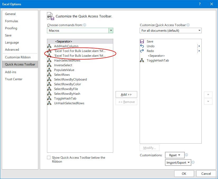The width and height of the screenshot is (218, 179).
Task: Expand the Undo submenu arrow
Action: 199,46
